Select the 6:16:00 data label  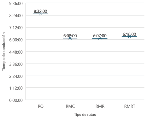129,34
